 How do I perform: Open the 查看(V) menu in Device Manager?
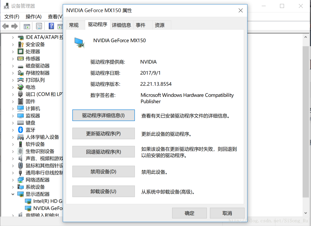(55, 17)
